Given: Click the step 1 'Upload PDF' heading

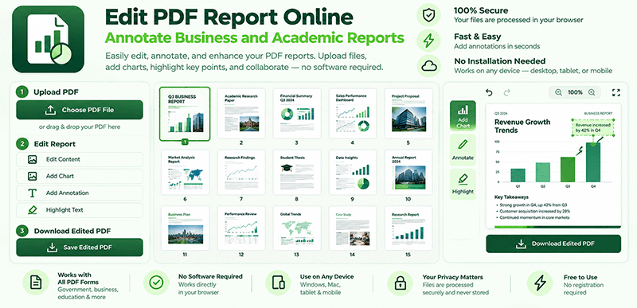Looking at the screenshot, I should (x=56, y=92).
